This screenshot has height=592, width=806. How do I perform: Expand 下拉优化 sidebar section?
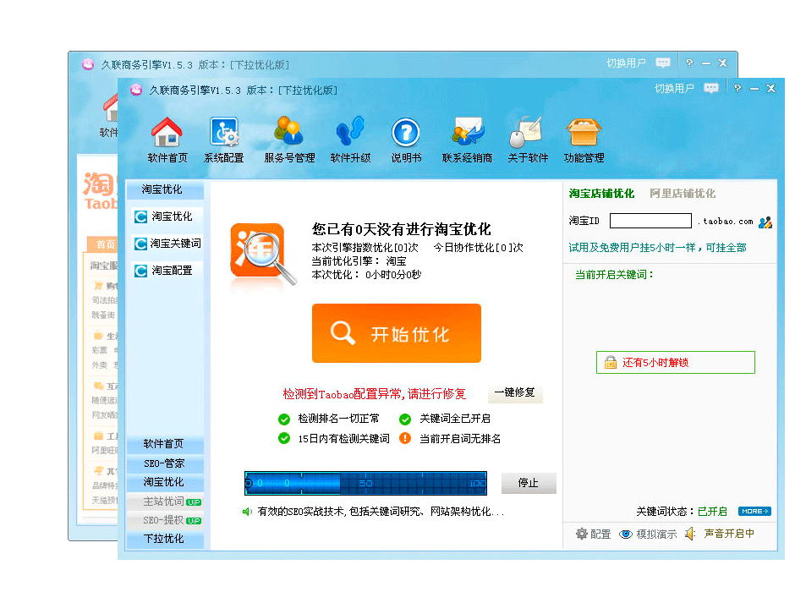coord(165,539)
